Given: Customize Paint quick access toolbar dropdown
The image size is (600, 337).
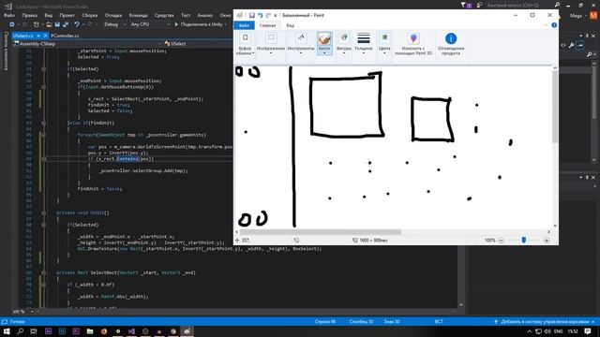Looking at the screenshot, I should [x=276, y=15].
